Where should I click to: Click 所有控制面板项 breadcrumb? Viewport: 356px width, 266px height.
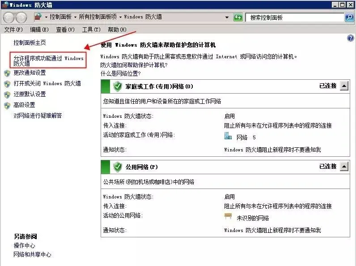pos(97,17)
